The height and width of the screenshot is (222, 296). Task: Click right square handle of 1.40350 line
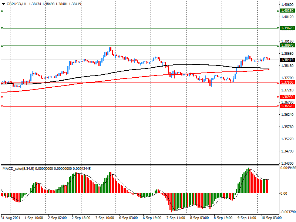278,11
